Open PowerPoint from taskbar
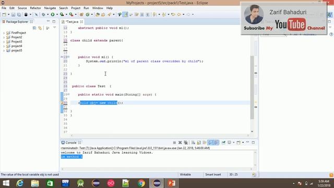 (172, 183)
